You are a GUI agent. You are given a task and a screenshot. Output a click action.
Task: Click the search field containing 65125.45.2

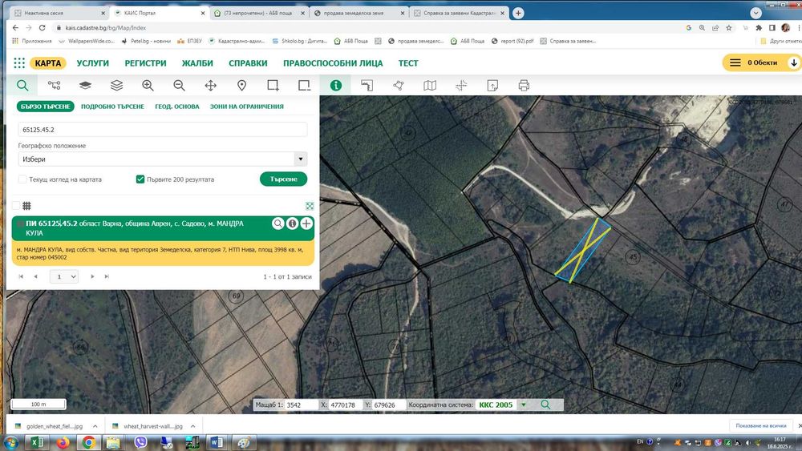(163, 129)
